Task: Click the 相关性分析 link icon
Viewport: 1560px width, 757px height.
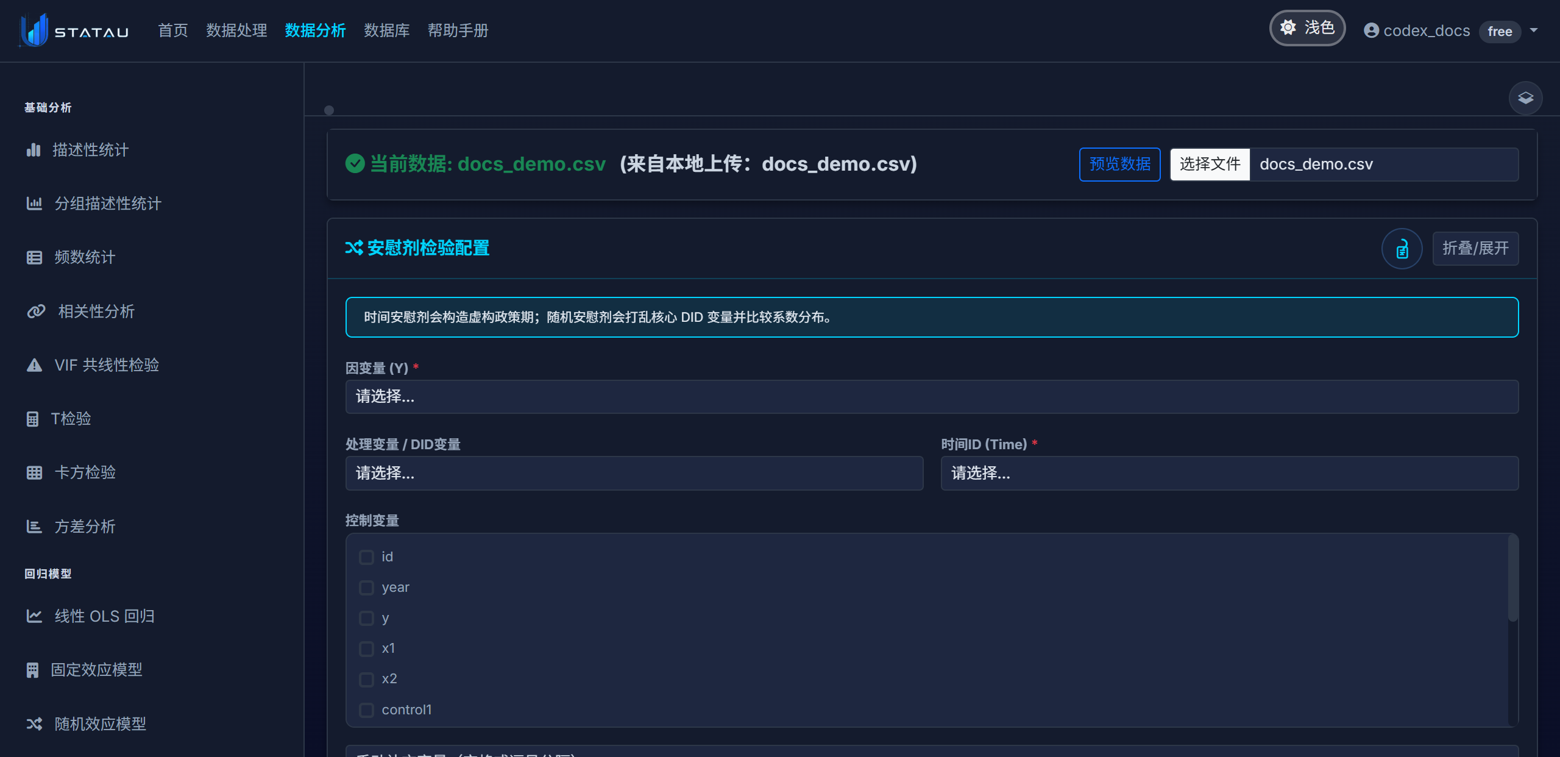Action: tap(36, 311)
